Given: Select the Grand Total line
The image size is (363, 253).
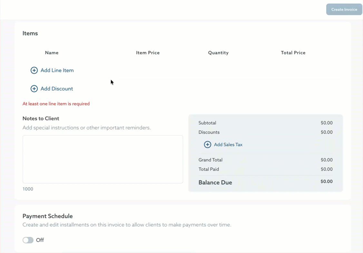Looking at the screenshot, I should (211, 160).
